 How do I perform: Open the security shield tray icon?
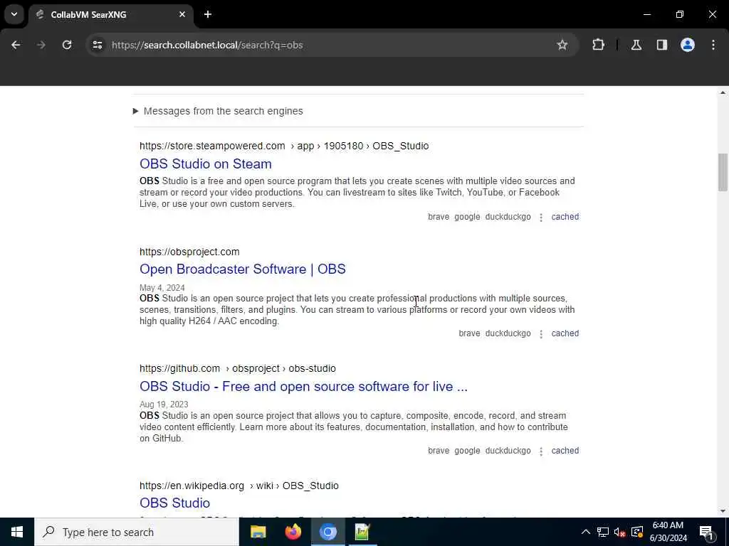click(637, 532)
